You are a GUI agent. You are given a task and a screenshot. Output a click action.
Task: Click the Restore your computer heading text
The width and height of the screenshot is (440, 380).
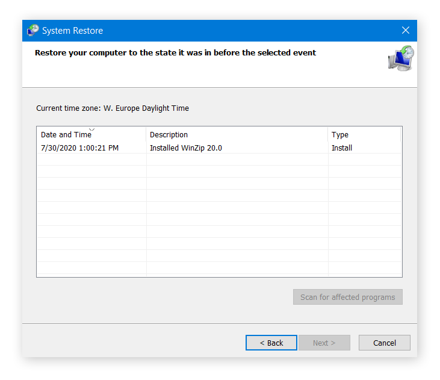click(x=175, y=53)
